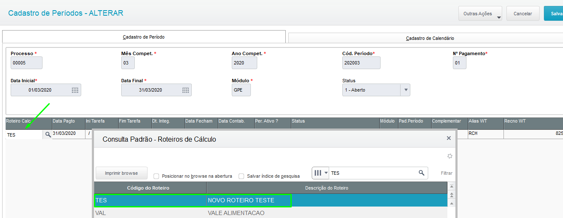Enable Salvar índice de pesquisa
The width and height of the screenshot is (563, 218).
[242, 176]
